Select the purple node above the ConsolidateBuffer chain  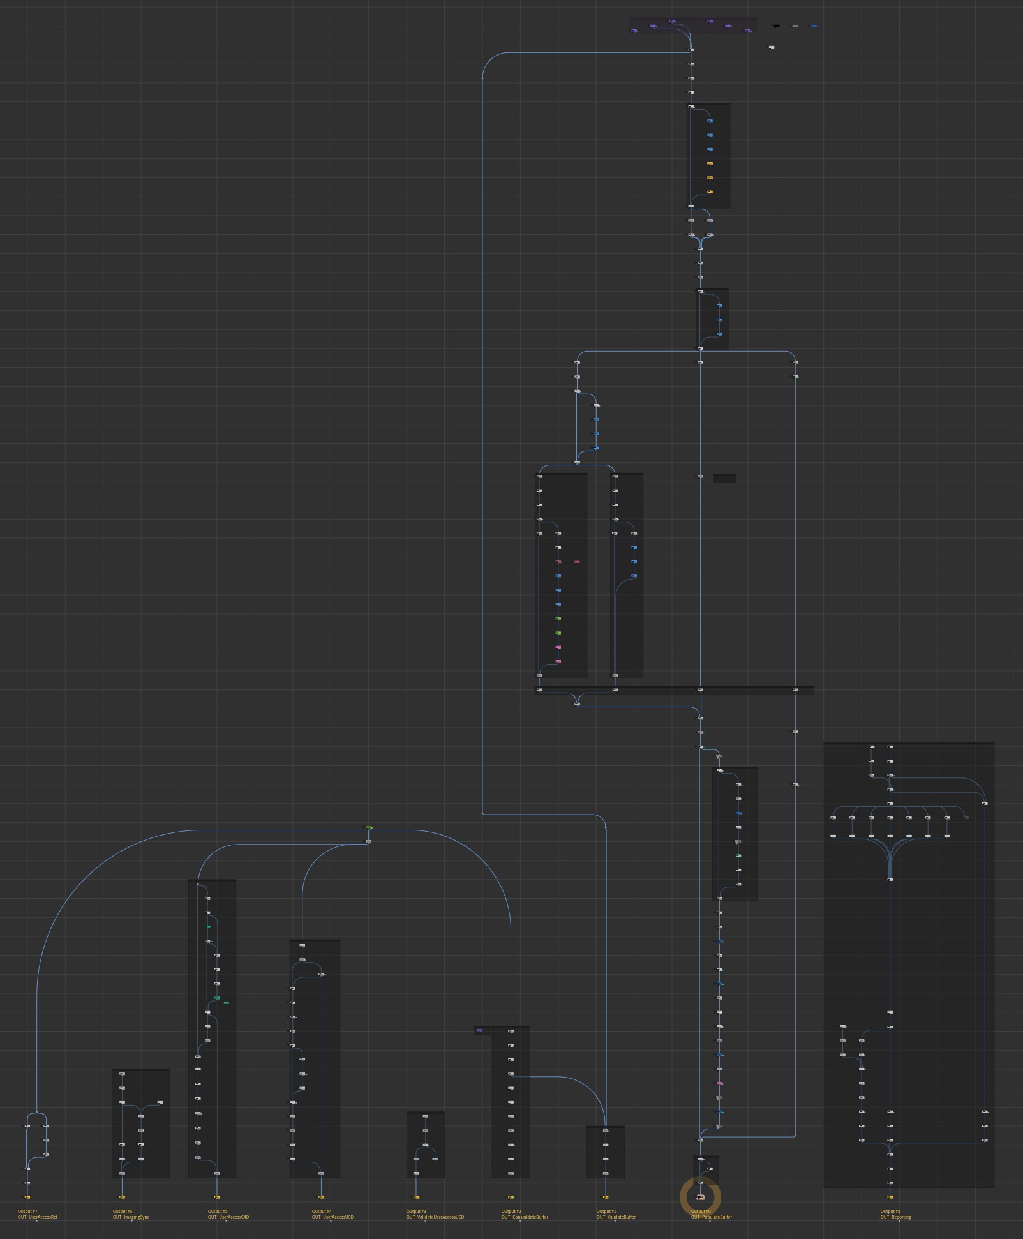[480, 1030]
